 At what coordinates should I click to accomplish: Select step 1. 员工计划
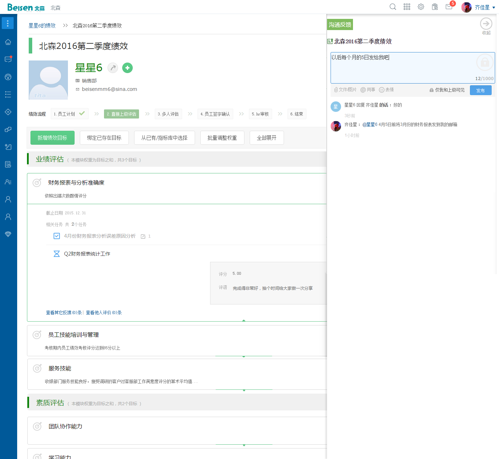pyautogui.click(x=69, y=114)
